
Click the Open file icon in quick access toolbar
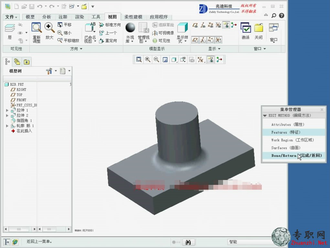click(24, 6)
